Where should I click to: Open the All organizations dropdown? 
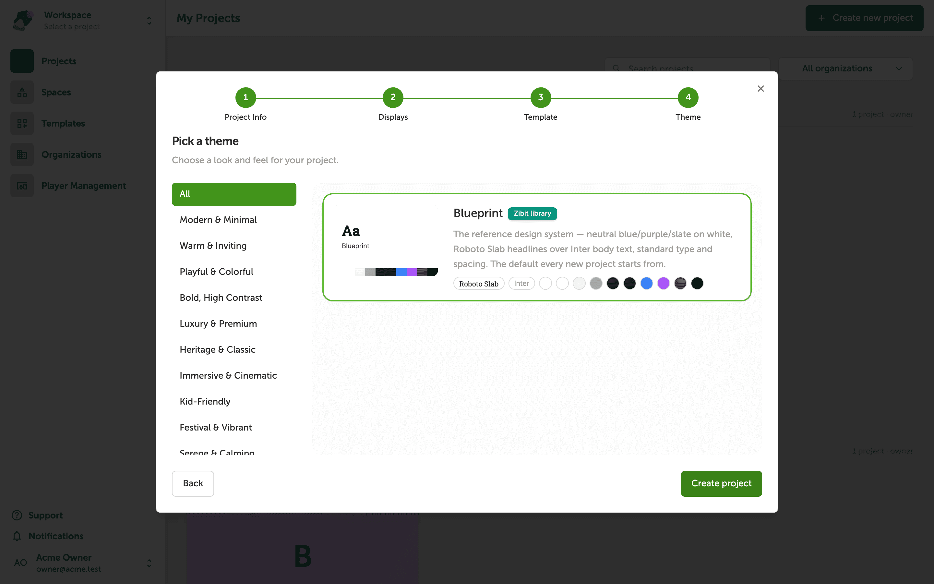coord(845,69)
